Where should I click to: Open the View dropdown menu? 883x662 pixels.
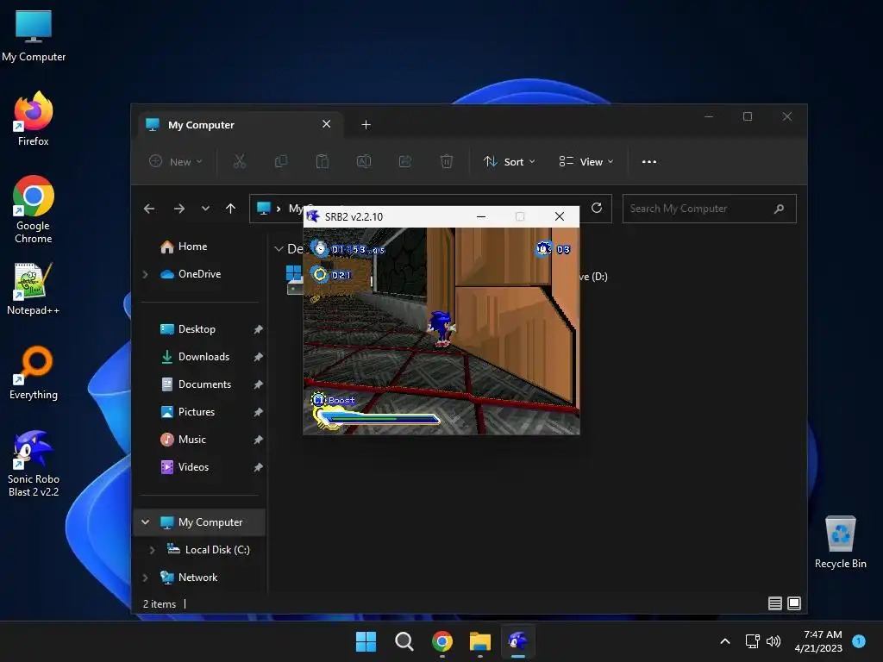point(586,161)
